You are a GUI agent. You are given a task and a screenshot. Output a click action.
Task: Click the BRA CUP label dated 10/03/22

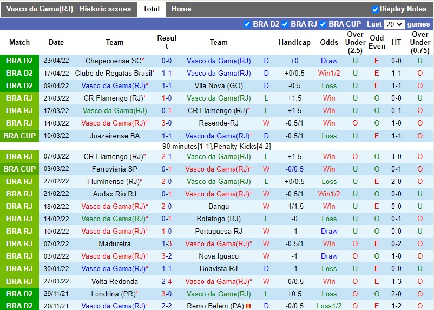19,136
